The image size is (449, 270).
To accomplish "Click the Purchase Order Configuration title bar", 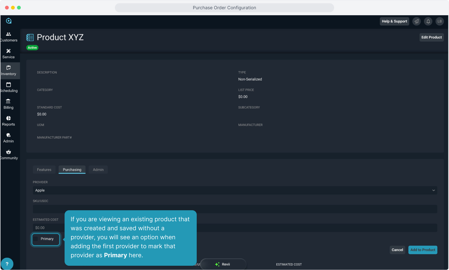I will [x=224, y=8].
